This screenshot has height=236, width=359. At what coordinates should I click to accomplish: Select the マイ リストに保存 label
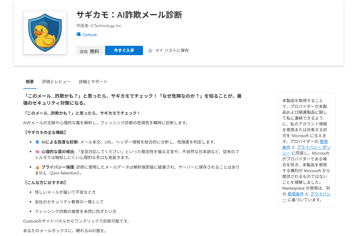coord(172,50)
